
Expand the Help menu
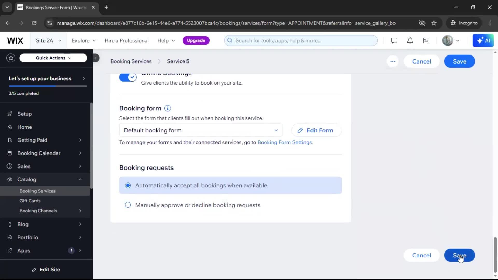coord(166,40)
